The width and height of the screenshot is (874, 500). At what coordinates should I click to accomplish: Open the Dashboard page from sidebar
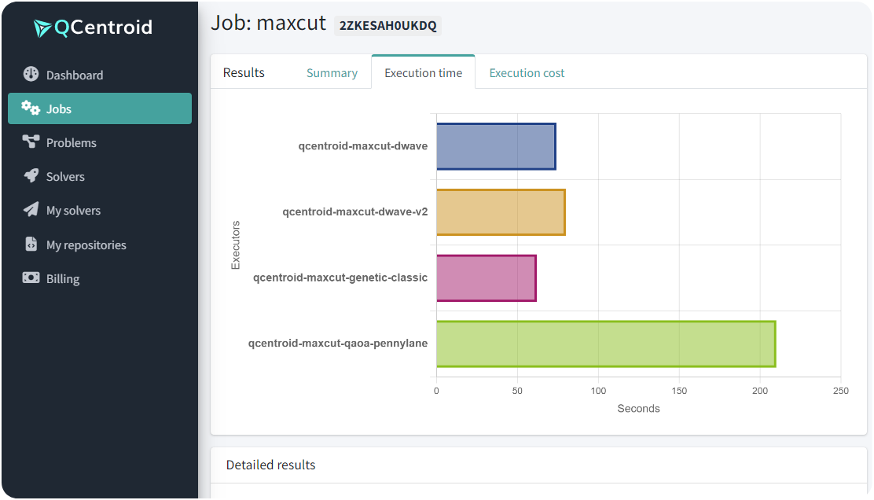coord(75,75)
